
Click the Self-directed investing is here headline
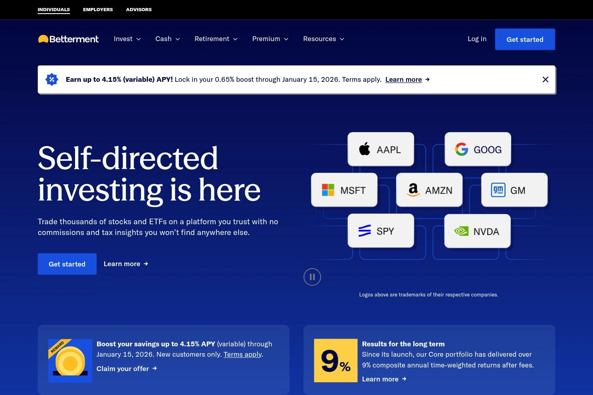[x=149, y=174]
